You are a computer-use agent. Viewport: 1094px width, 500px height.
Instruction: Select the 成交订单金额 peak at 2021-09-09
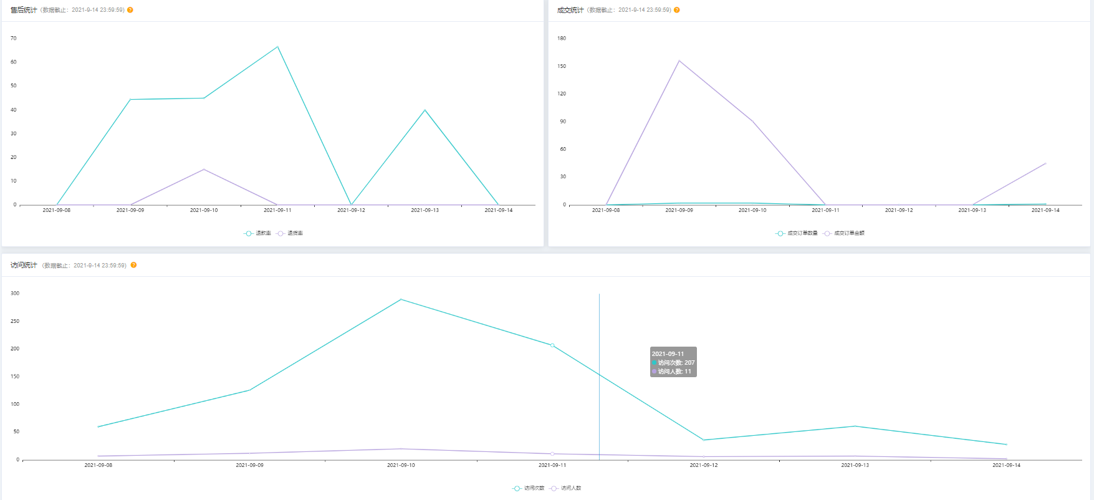679,60
